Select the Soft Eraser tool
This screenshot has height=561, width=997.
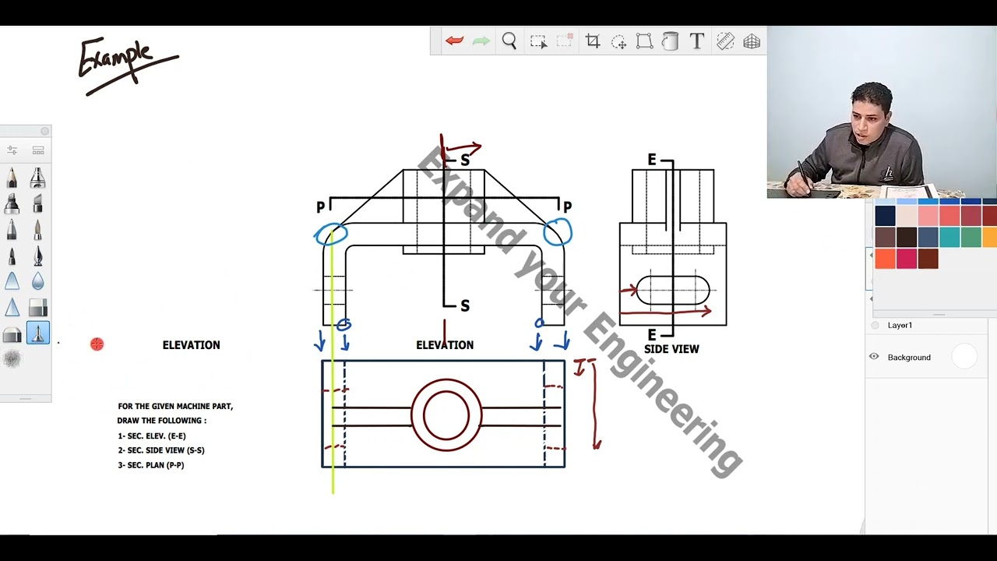point(12,334)
